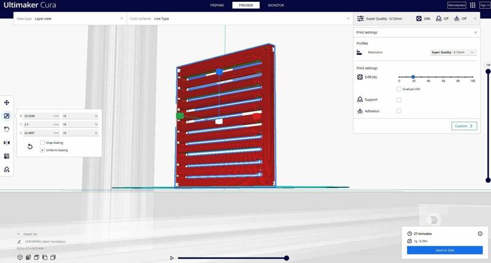491x263 pixels.
Task: Switch to left side view icon
Action: [45, 257]
